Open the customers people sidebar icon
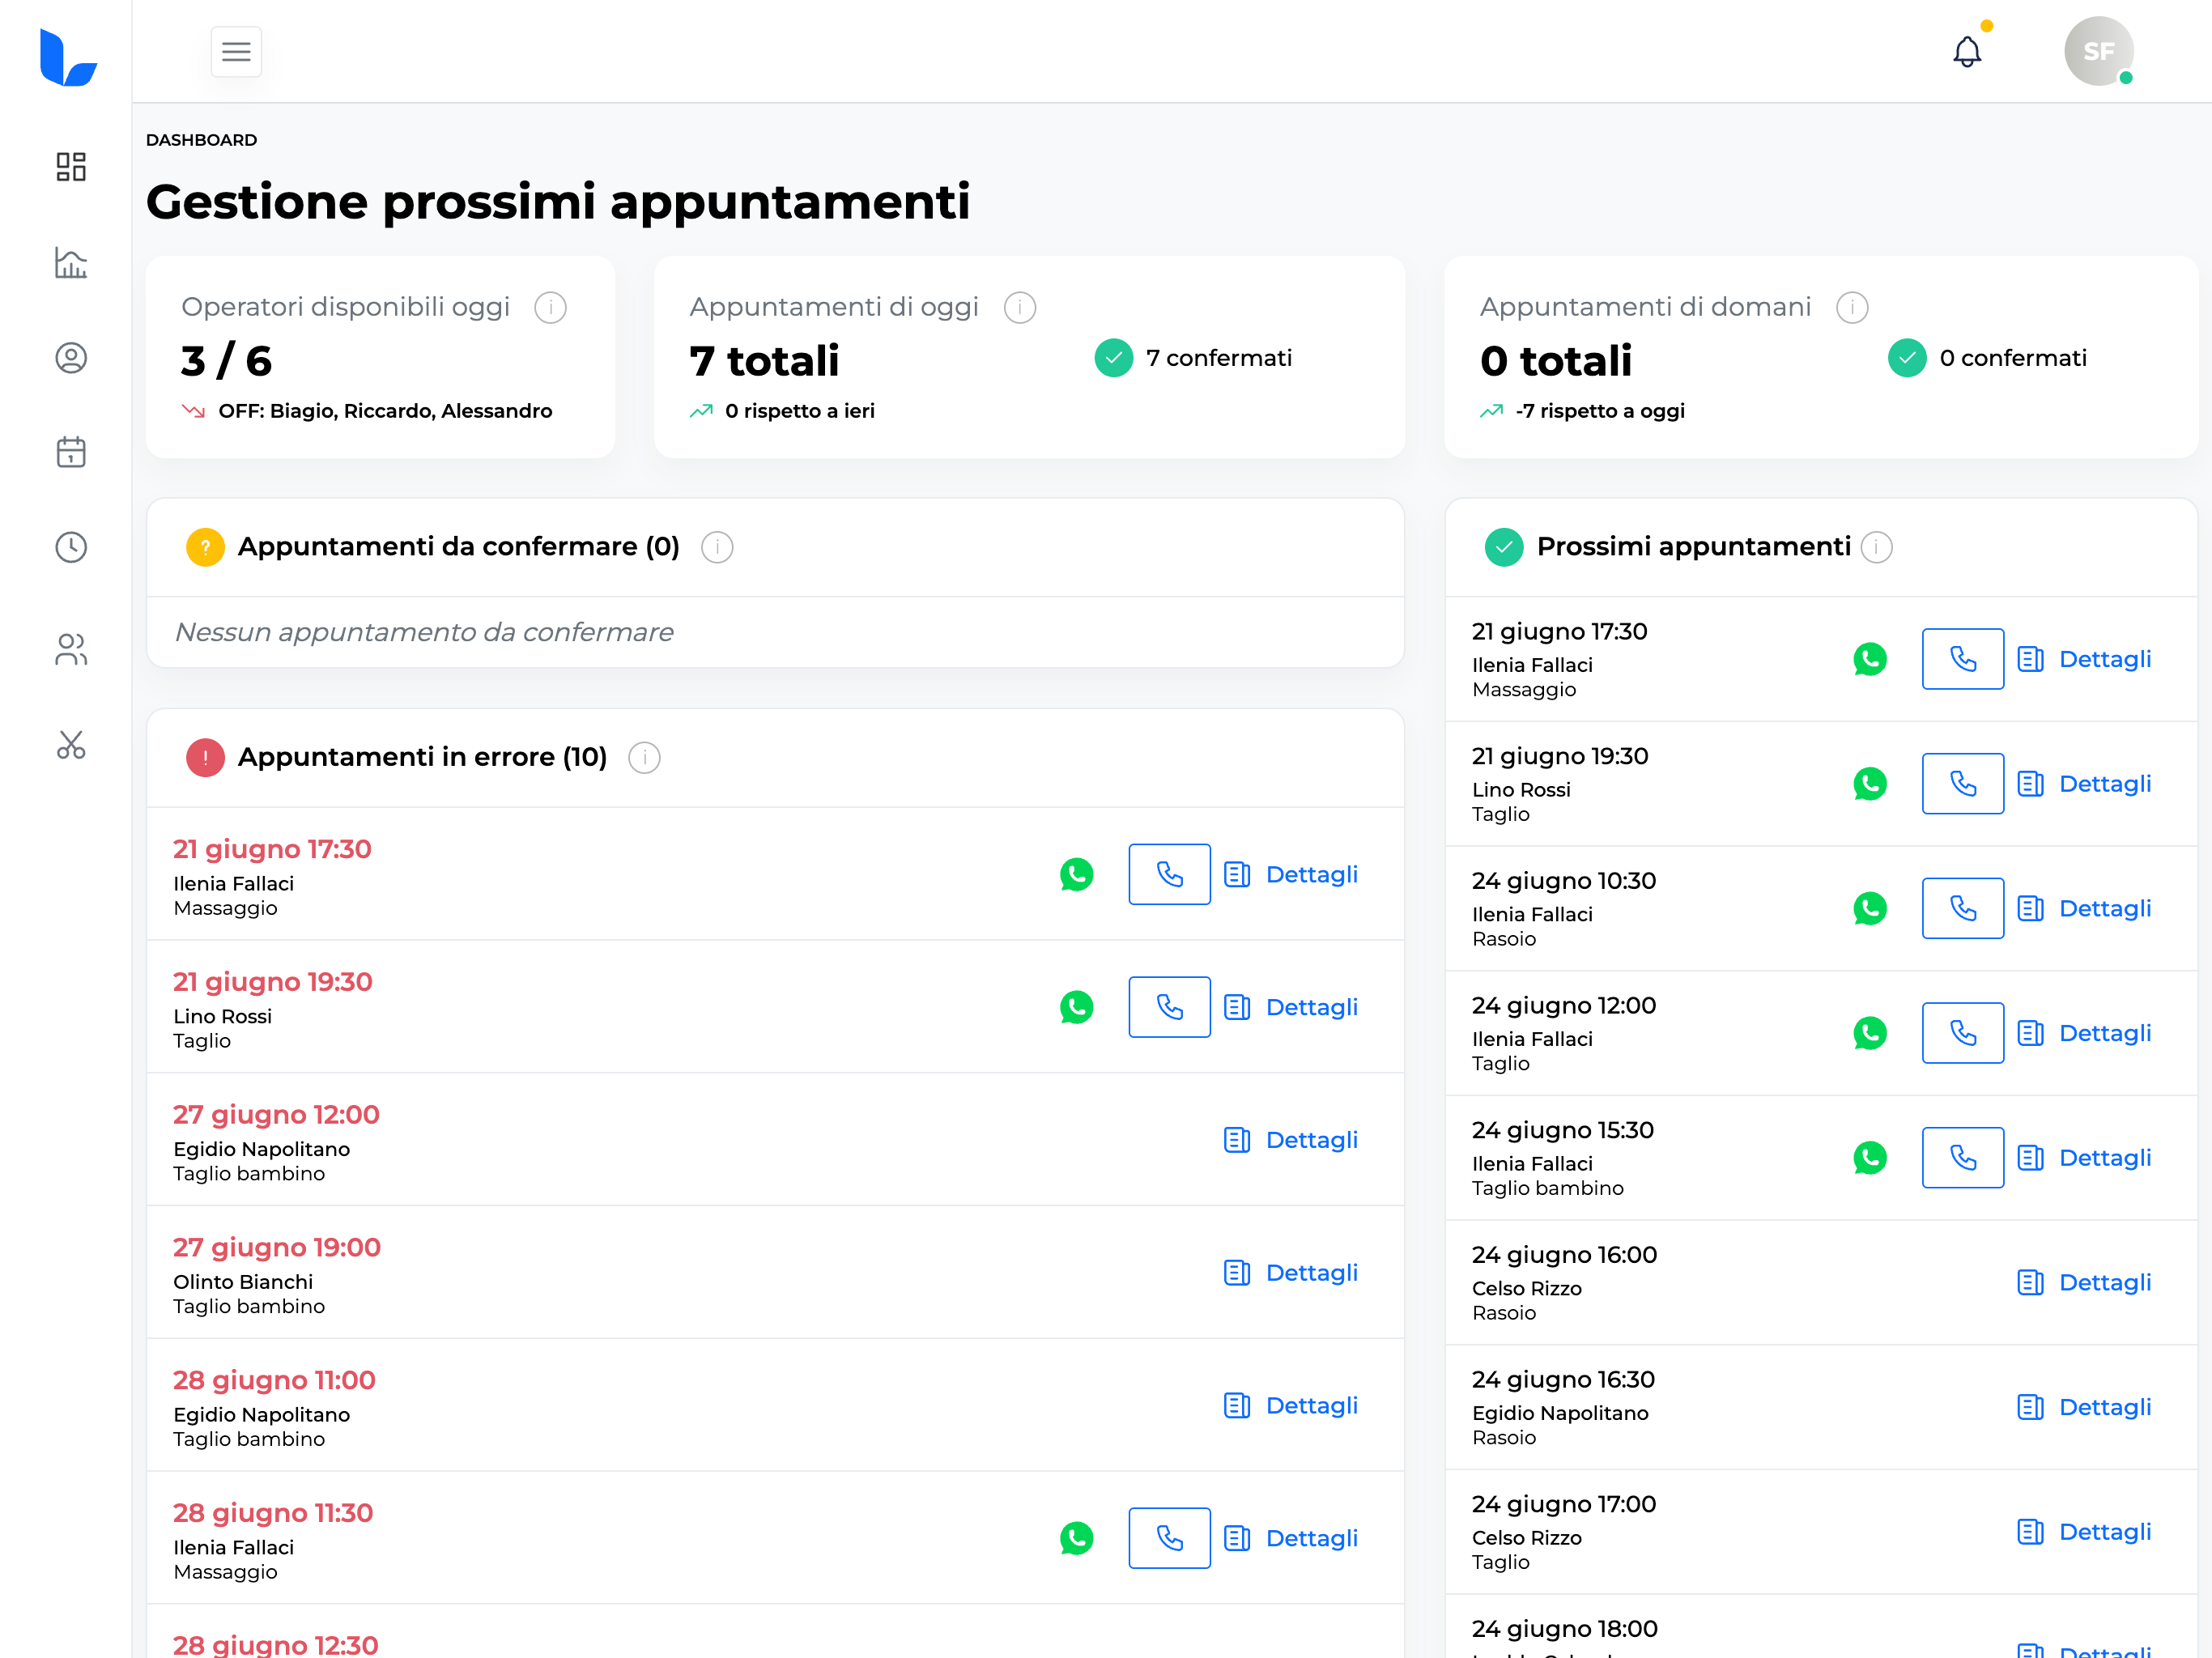The height and width of the screenshot is (1658, 2212). tap(71, 650)
